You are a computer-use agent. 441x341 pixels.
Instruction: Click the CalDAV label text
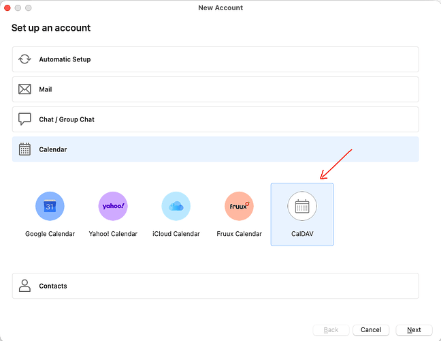pyautogui.click(x=302, y=234)
